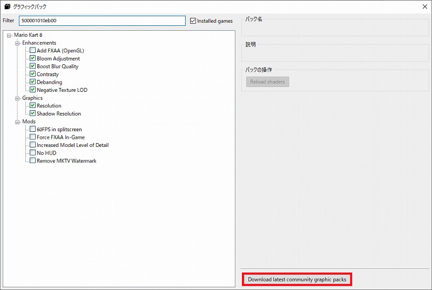
Task: Collapse the Graphics group
Action: tap(17, 98)
